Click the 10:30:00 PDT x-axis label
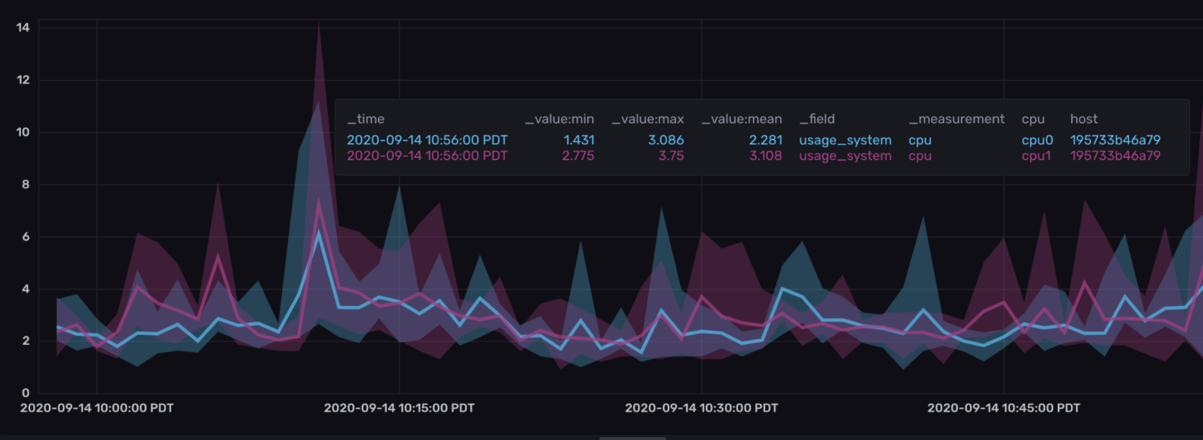Screen dimensions: 1203x440 pos(701,408)
